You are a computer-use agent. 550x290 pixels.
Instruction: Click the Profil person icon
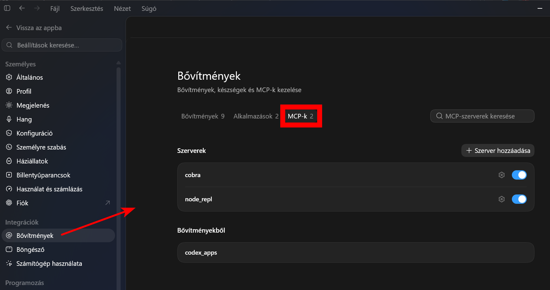pos(9,91)
